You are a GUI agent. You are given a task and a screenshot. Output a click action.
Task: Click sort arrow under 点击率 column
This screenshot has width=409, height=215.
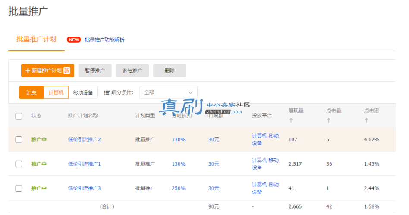click(x=366, y=120)
